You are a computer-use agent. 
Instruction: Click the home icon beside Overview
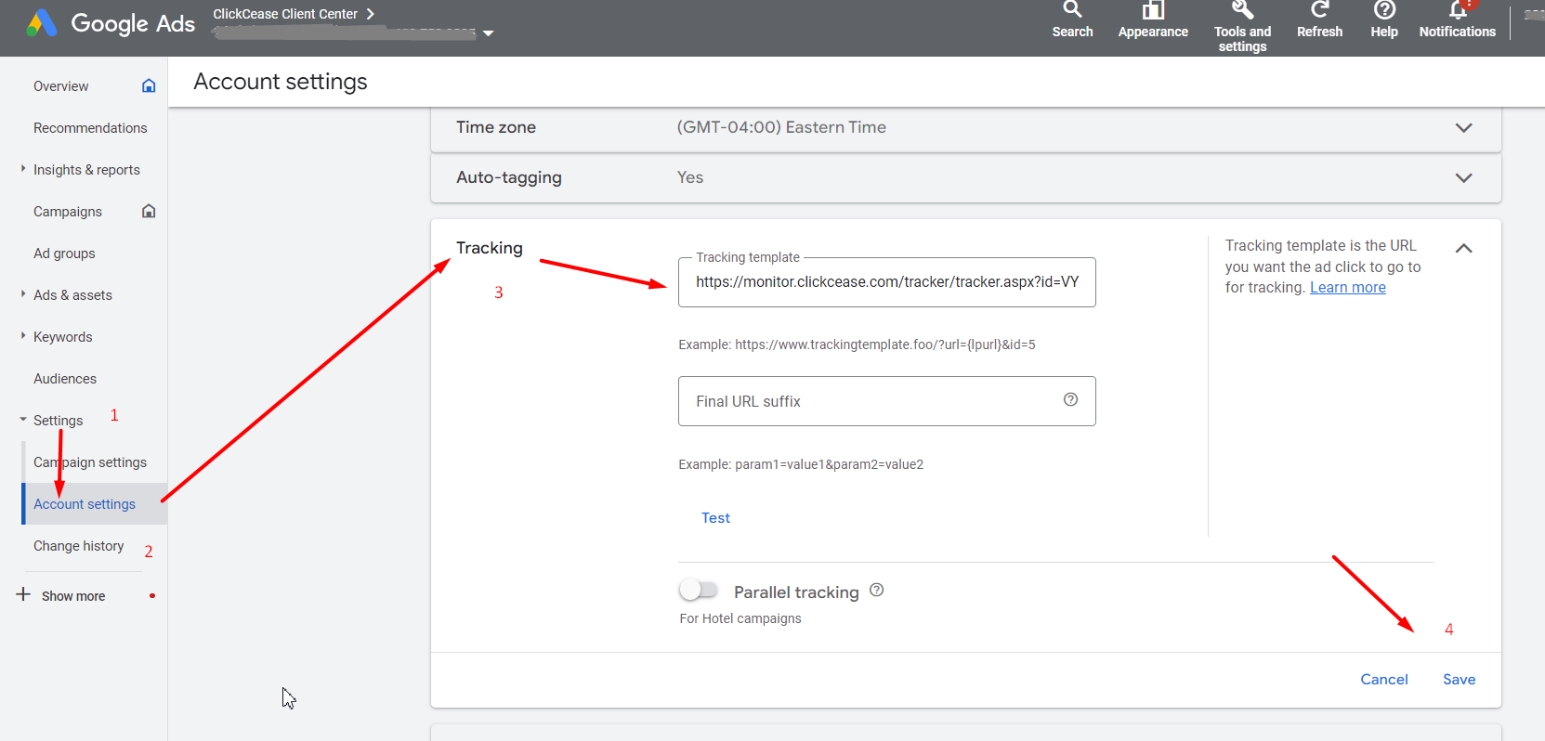[x=149, y=85]
